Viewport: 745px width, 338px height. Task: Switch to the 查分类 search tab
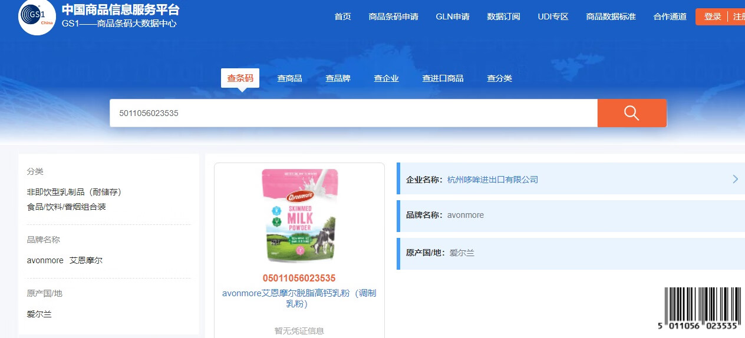(499, 78)
